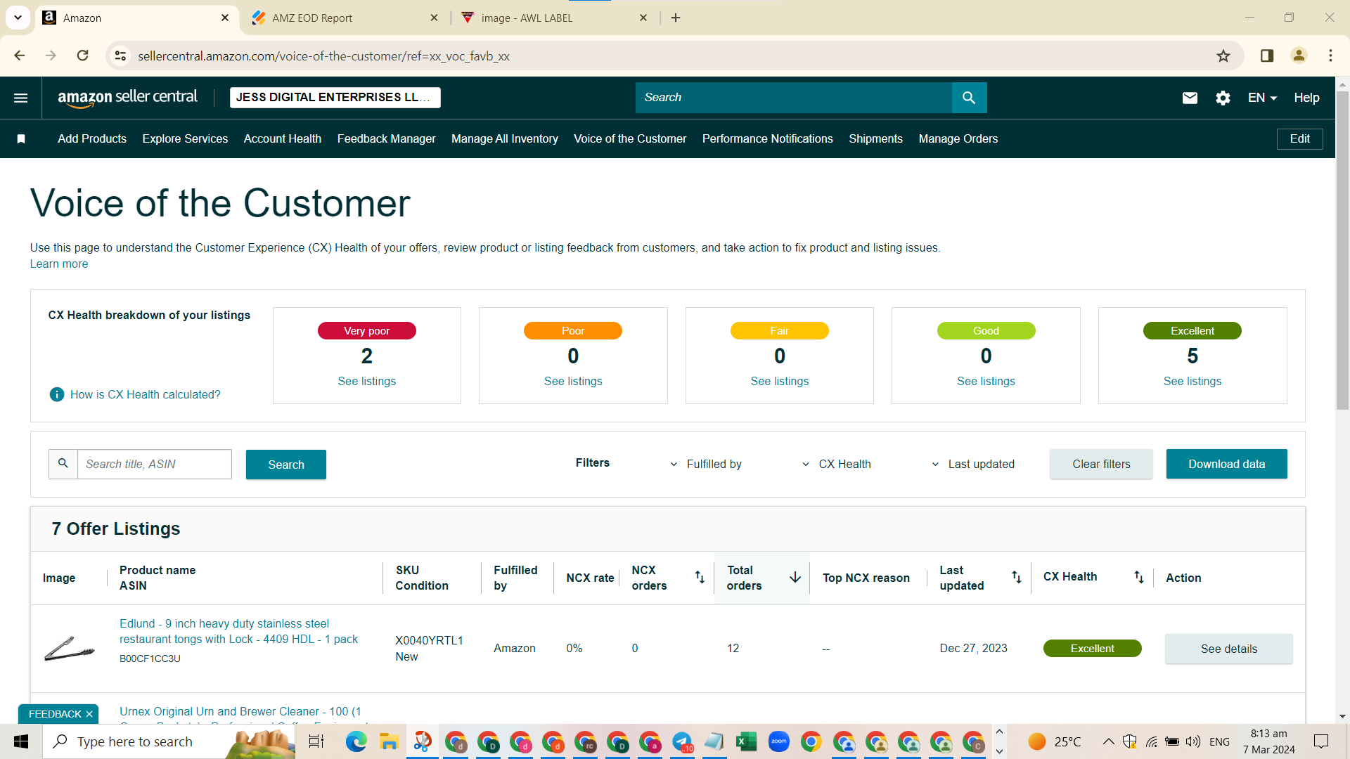Open the settings gear icon
This screenshot has height=759, width=1350.
[x=1223, y=98]
